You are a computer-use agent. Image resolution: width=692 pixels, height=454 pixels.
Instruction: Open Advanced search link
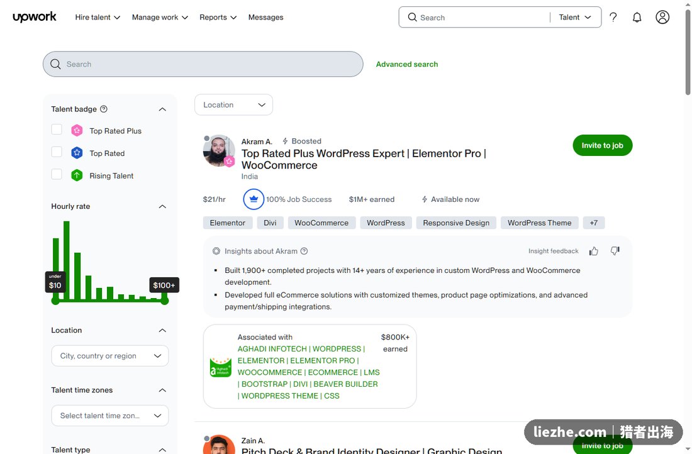(407, 64)
